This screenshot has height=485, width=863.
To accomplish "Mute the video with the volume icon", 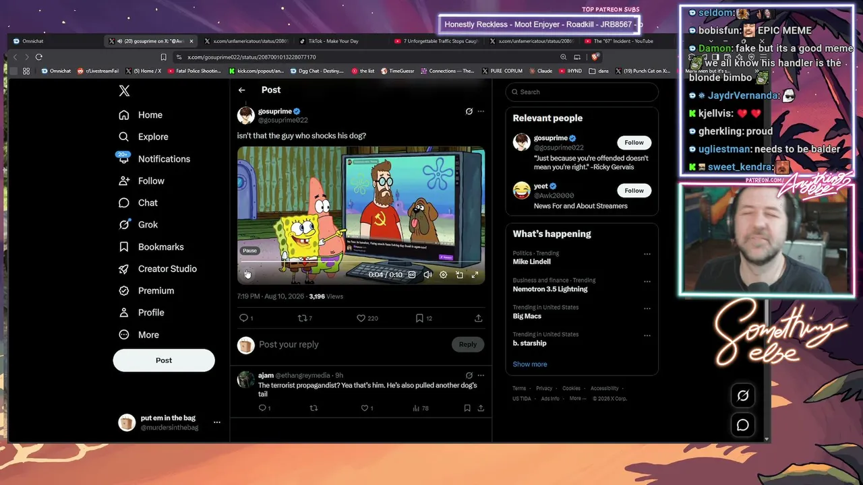I will [427, 275].
